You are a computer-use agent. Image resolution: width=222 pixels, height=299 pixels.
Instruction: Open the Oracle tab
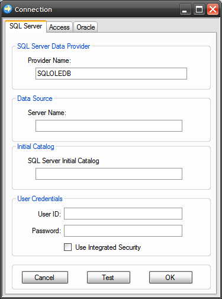coord(86,27)
